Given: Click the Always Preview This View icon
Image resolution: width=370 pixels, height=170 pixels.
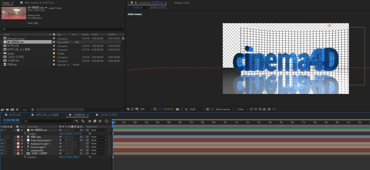Looking at the screenshot, I should pos(128,109).
